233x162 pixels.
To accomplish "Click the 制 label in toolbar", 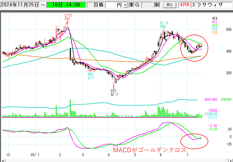I will pyautogui.click(x=157, y=5).
